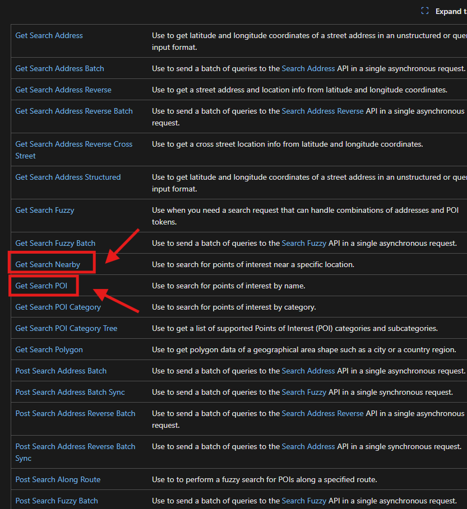Go to 'Get Search Address Reverse Cross Street'
The width and height of the screenshot is (467, 509).
(74, 150)
